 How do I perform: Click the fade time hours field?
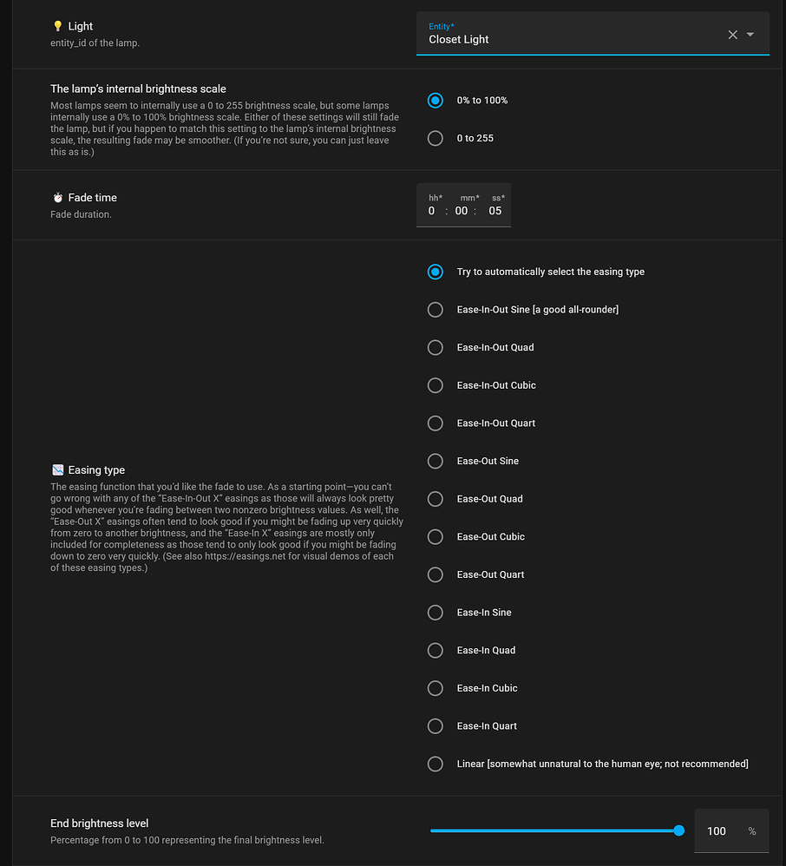tap(432, 211)
